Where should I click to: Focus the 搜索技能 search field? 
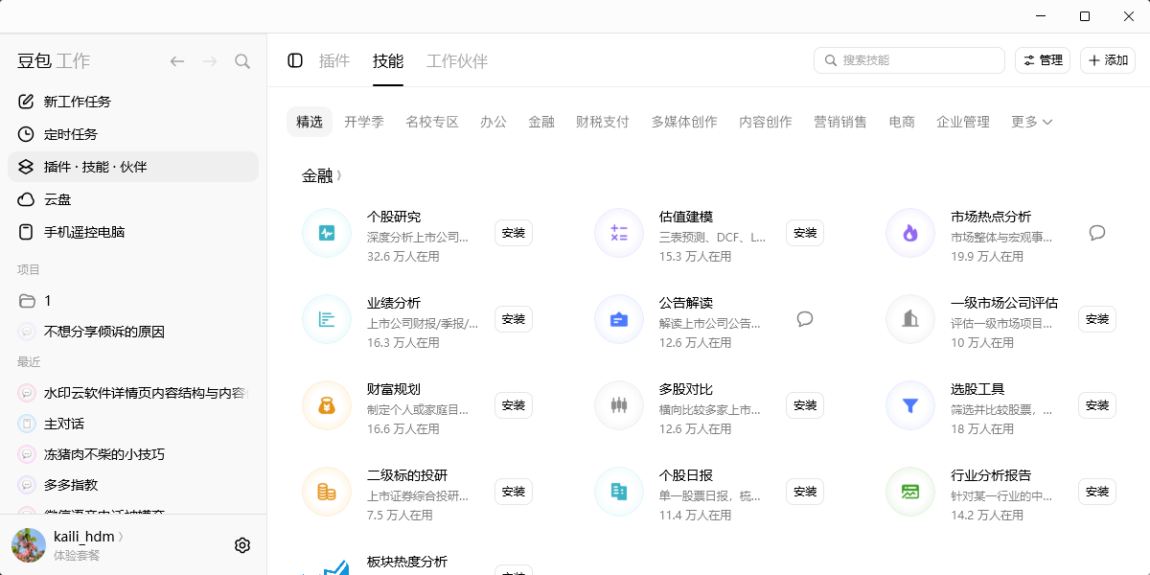click(x=909, y=60)
